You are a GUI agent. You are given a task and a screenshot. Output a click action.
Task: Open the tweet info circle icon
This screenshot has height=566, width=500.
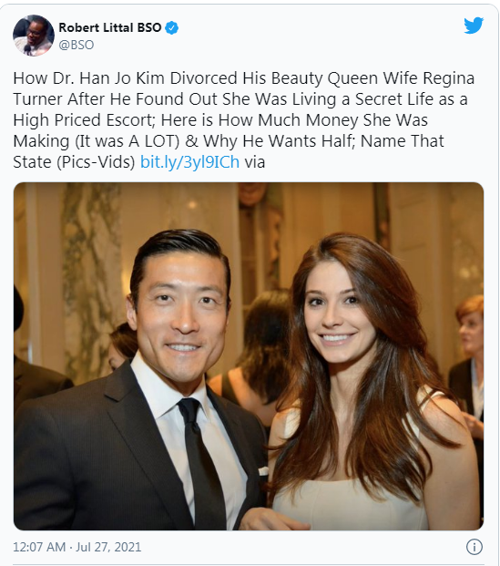[x=474, y=547]
